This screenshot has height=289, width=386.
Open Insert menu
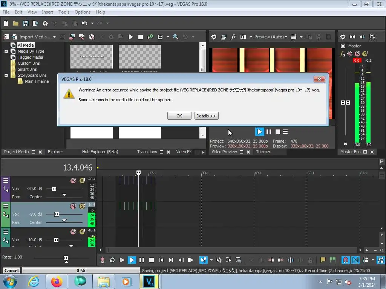[x=47, y=12]
